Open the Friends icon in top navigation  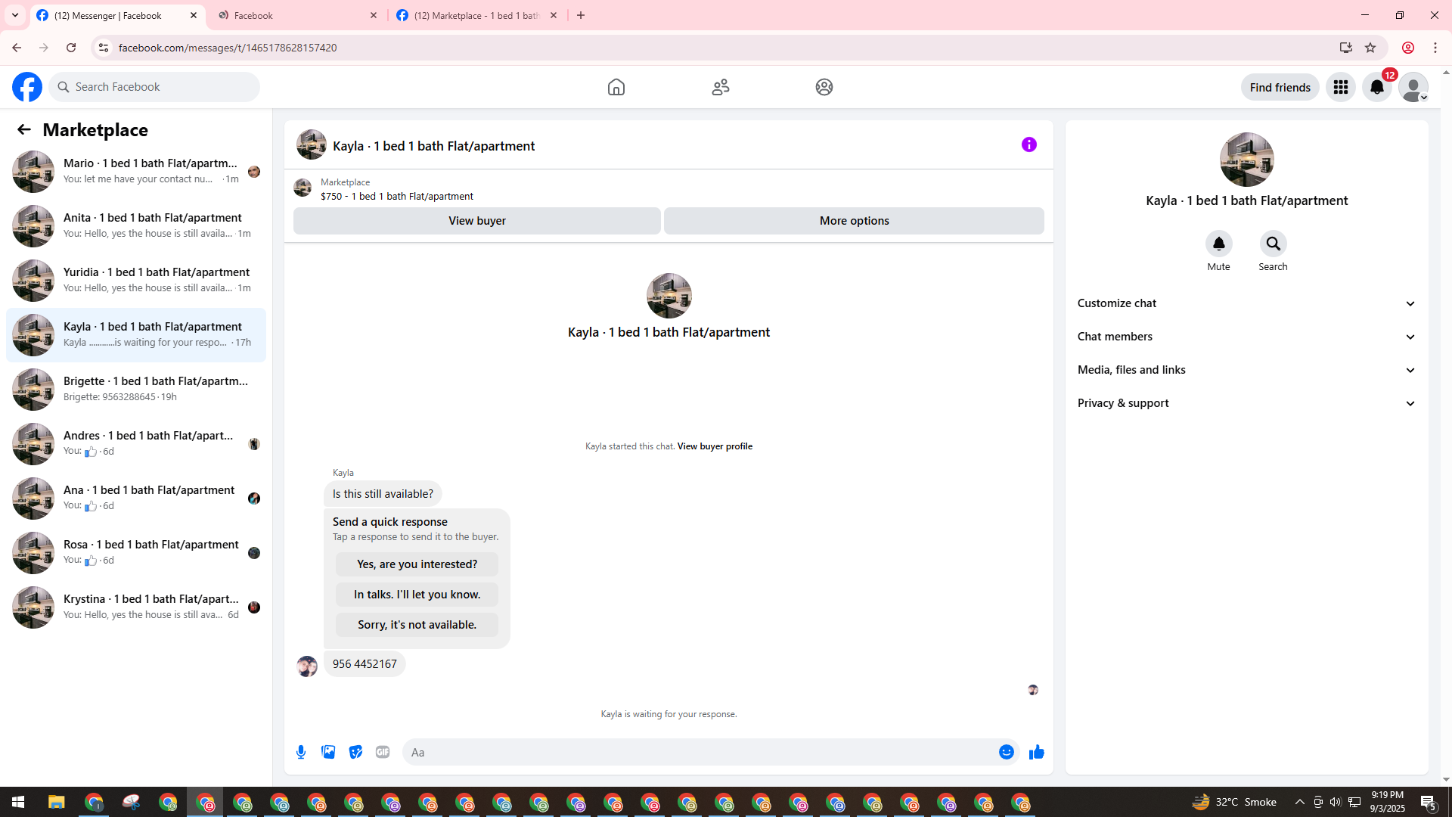coord(721,87)
